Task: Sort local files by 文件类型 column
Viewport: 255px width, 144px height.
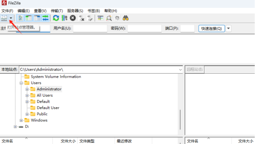Action: coord(96,141)
